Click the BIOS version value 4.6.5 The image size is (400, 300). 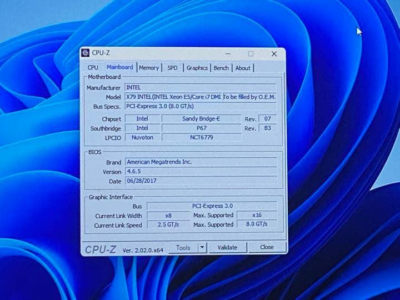[x=201, y=172]
